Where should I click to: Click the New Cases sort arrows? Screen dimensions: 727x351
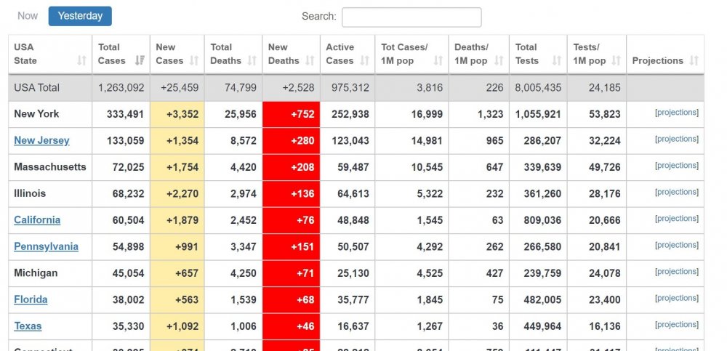[194, 61]
